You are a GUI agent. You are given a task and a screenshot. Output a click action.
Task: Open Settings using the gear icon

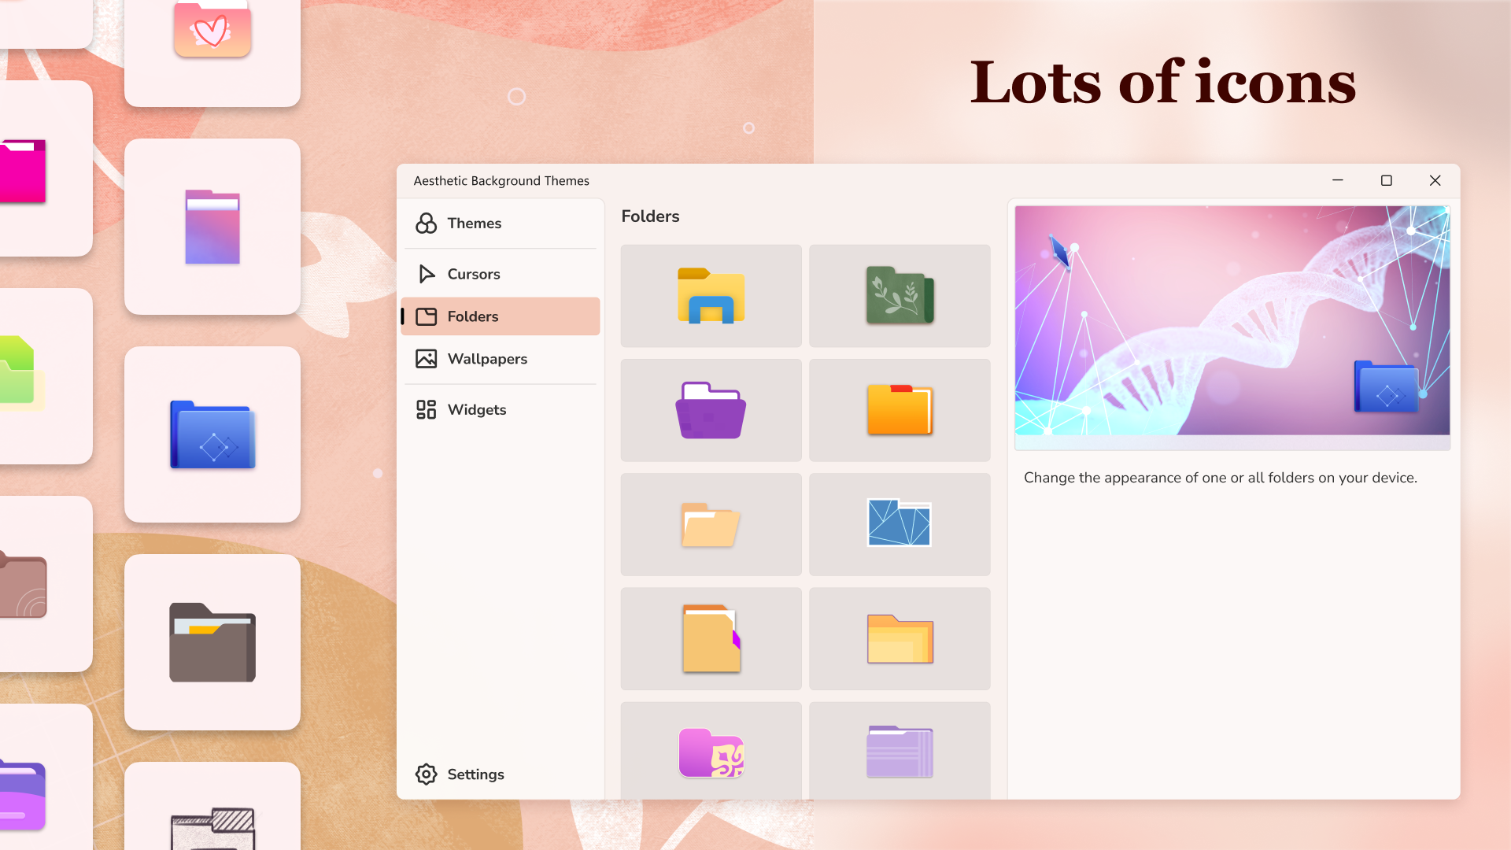pos(426,774)
